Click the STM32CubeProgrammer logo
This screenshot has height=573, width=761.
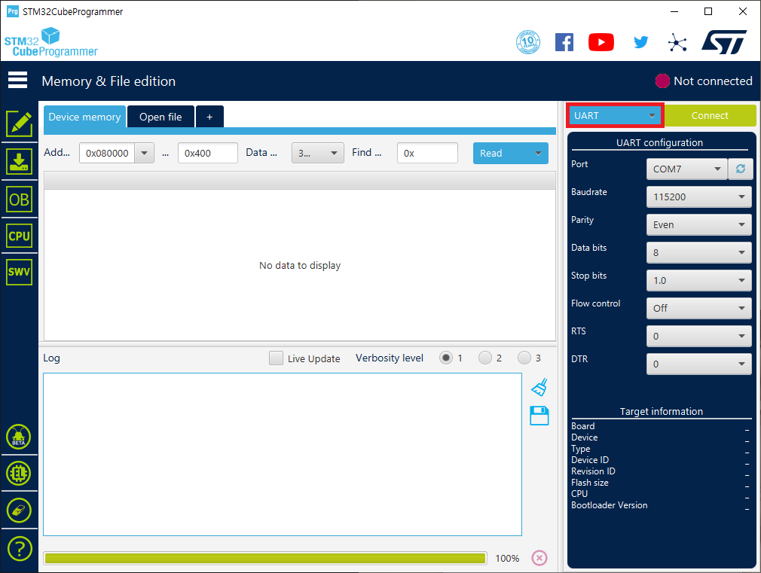tap(51, 42)
